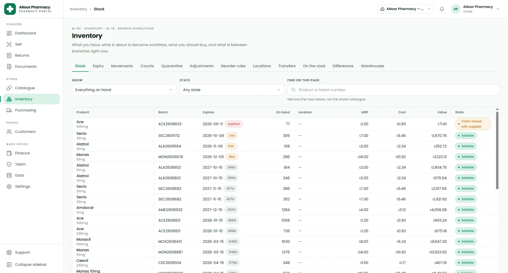Image resolution: width=508 pixels, height=273 pixels.
Task: Expand the ANoor Pharmacy Owner account menu
Action: pyautogui.click(x=475, y=9)
